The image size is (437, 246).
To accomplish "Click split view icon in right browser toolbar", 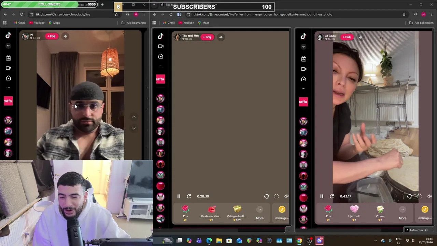I will (179, 14).
